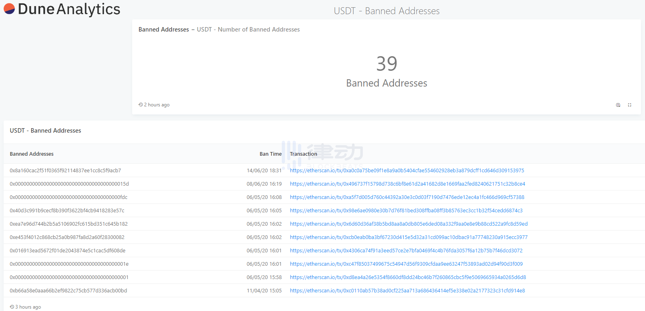Click the 'Transaction' column header
Screen dimensions: 645x311
pyautogui.click(x=303, y=154)
